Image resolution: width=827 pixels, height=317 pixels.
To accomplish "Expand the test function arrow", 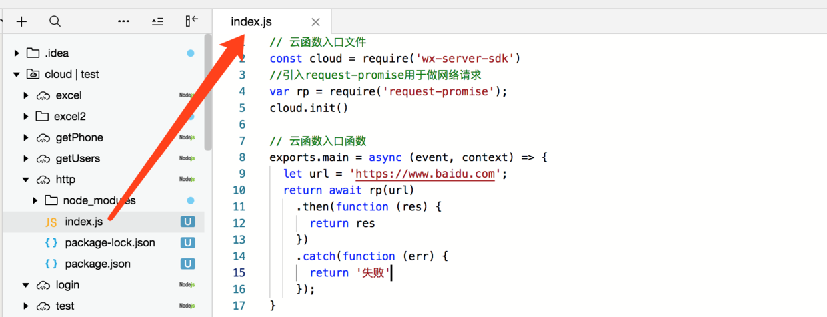I will [26, 306].
